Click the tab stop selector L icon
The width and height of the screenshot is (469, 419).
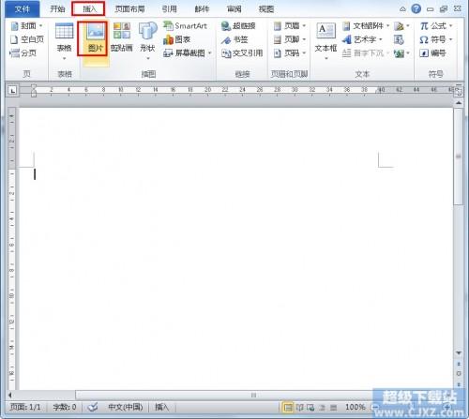click(x=12, y=91)
